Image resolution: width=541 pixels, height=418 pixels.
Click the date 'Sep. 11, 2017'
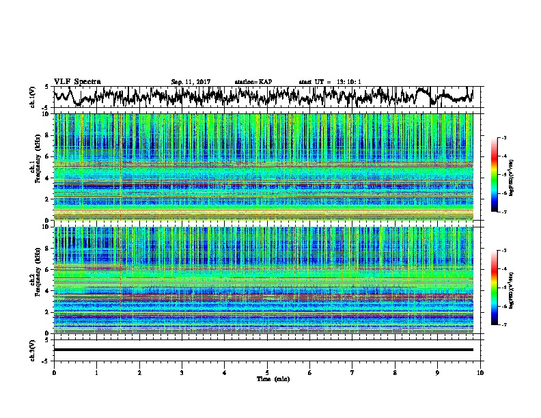pos(191,82)
